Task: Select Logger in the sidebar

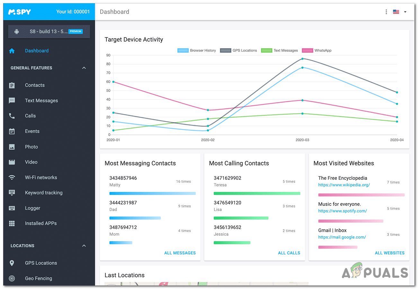Action: click(32, 208)
